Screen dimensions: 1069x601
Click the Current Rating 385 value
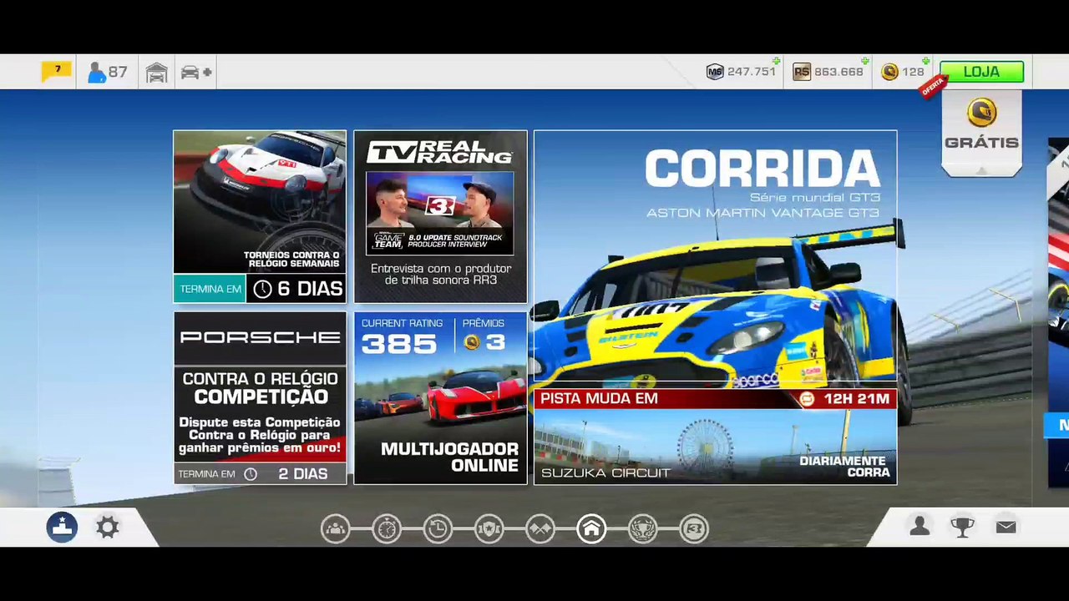(x=399, y=343)
